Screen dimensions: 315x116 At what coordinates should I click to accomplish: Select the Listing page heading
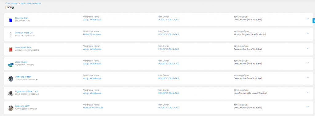10,7
